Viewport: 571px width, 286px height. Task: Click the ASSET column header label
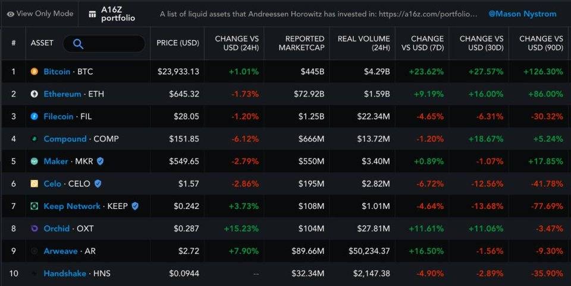(x=42, y=43)
